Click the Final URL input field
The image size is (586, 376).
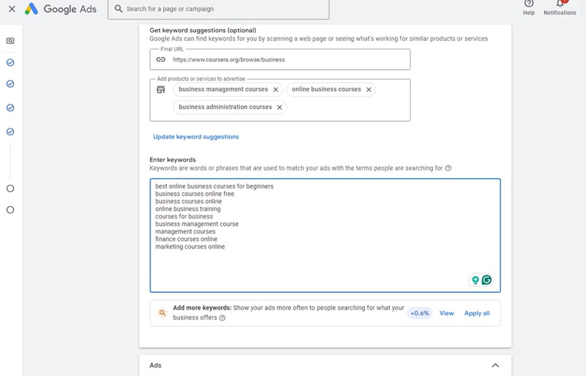[x=288, y=60]
